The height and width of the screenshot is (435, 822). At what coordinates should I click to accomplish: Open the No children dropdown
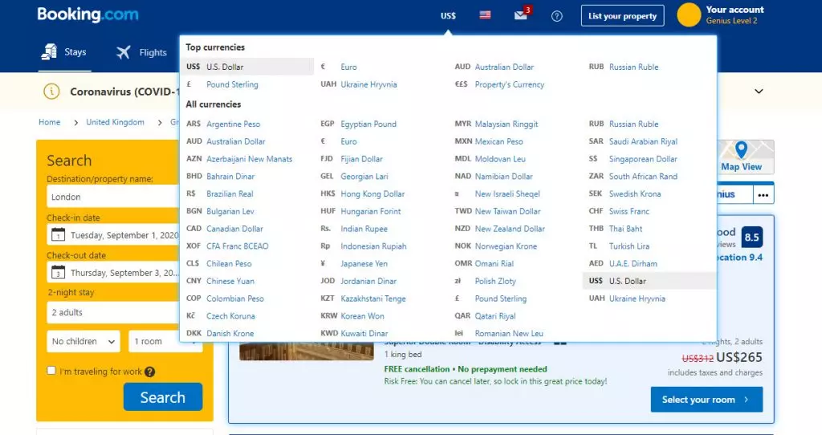click(x=83, y=341)
